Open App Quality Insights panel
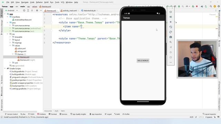The width and height of the screenshot is (221, 124). pyautogui.click(x=78, y=114)
